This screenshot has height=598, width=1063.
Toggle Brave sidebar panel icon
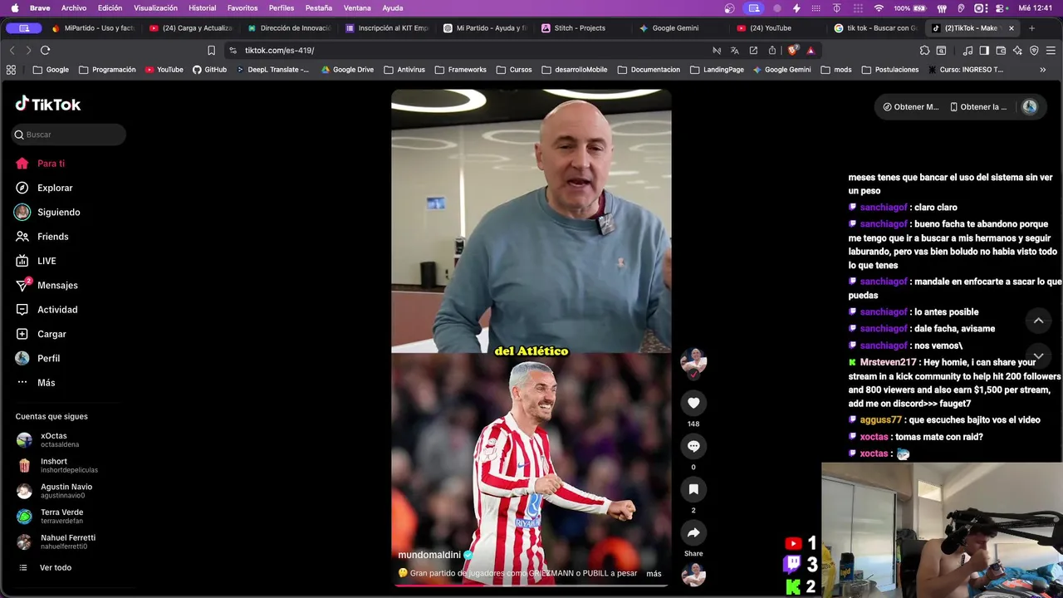[x=984, y=50]
